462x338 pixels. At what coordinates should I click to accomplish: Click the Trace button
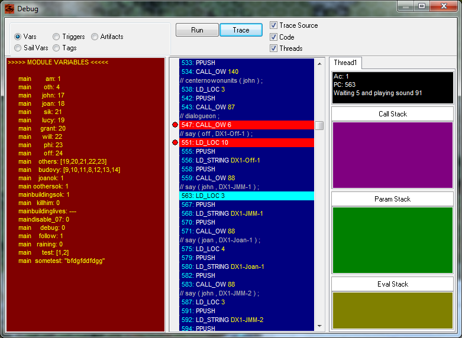click(241, 30)
